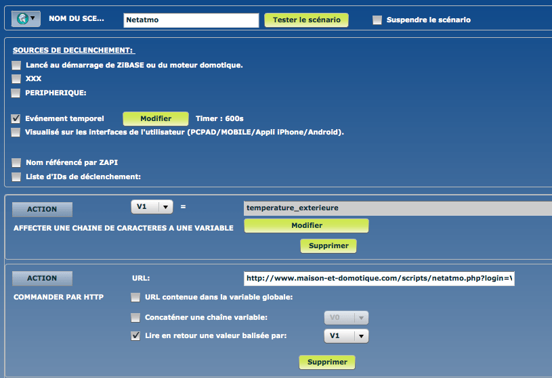
Task: Enable 'URL contenue dans la variable globale'
Action: (135, 298)
